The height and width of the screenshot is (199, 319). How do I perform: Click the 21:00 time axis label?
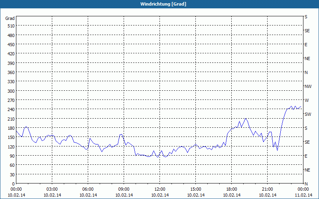[268, 189]
